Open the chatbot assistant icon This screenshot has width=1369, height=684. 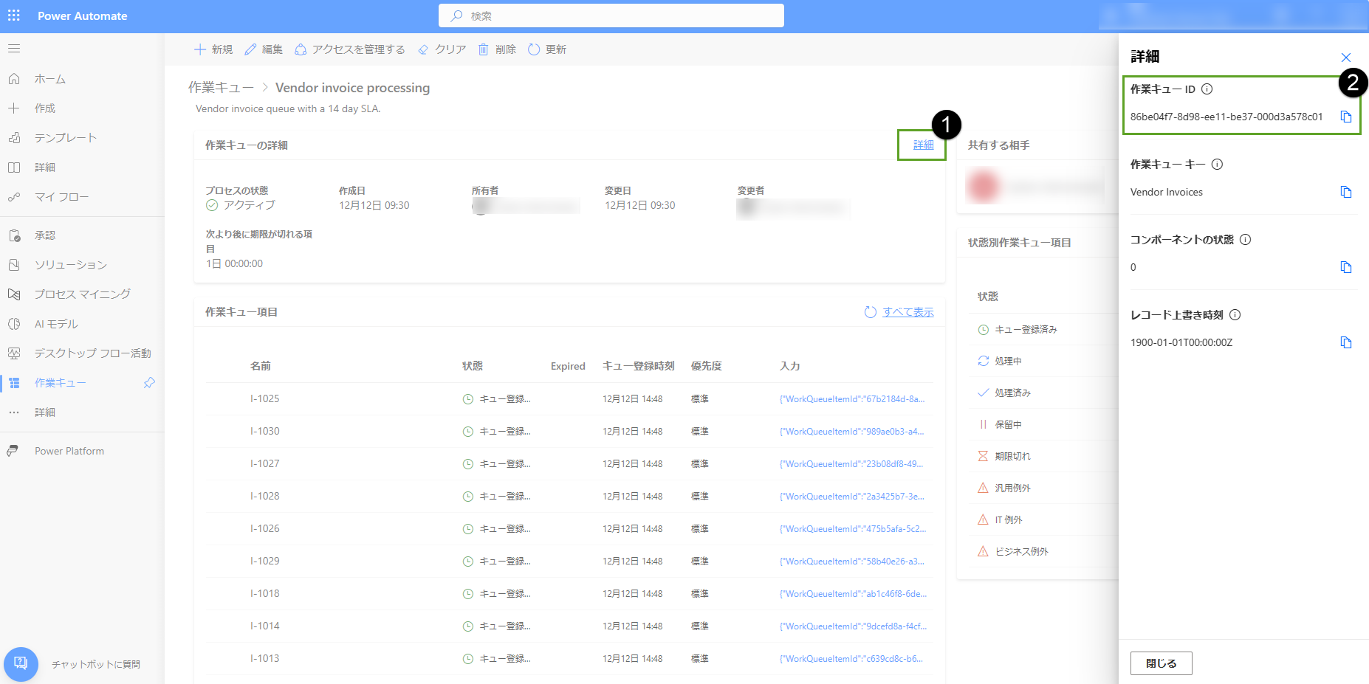tap(21, 663)
